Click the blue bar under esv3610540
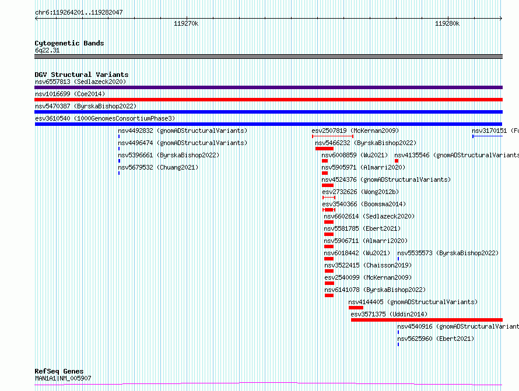The width and height of the screenshot is (519, 391). [x=268, y=124]
